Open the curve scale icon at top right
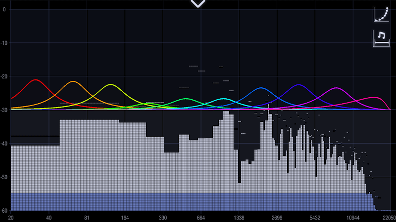The width and height of the screenshot is (396, 222). click(381, 15)
